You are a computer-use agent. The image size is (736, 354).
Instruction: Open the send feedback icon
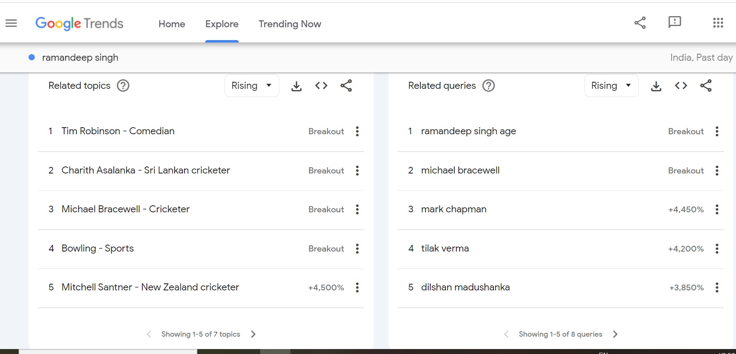click(x=674, y=22)
